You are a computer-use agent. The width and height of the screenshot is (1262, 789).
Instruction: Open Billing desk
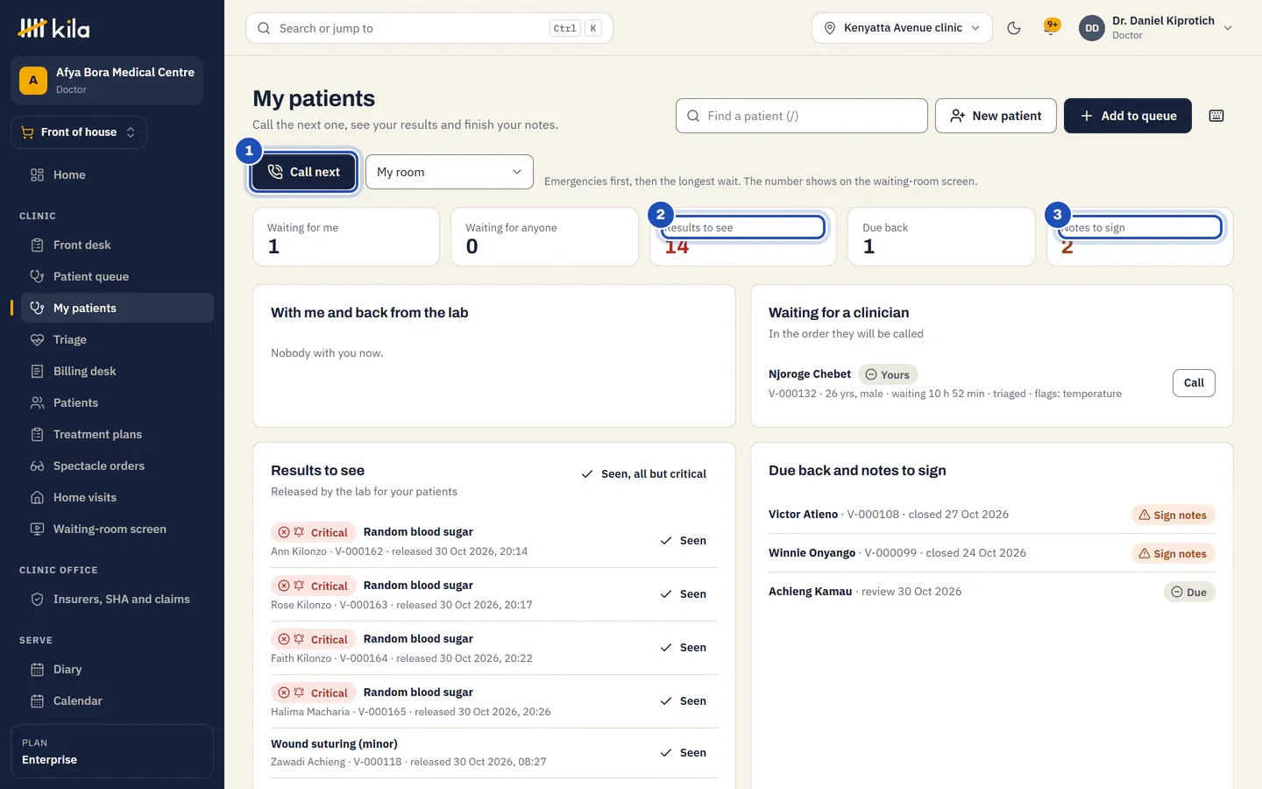click(x=116, y=371)
